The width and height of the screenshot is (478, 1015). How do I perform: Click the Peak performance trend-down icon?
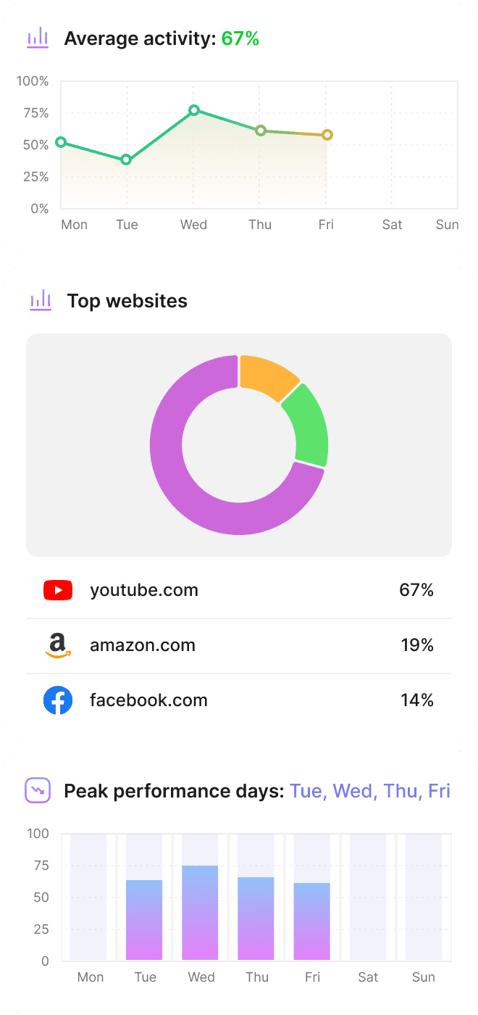(38, 790)
